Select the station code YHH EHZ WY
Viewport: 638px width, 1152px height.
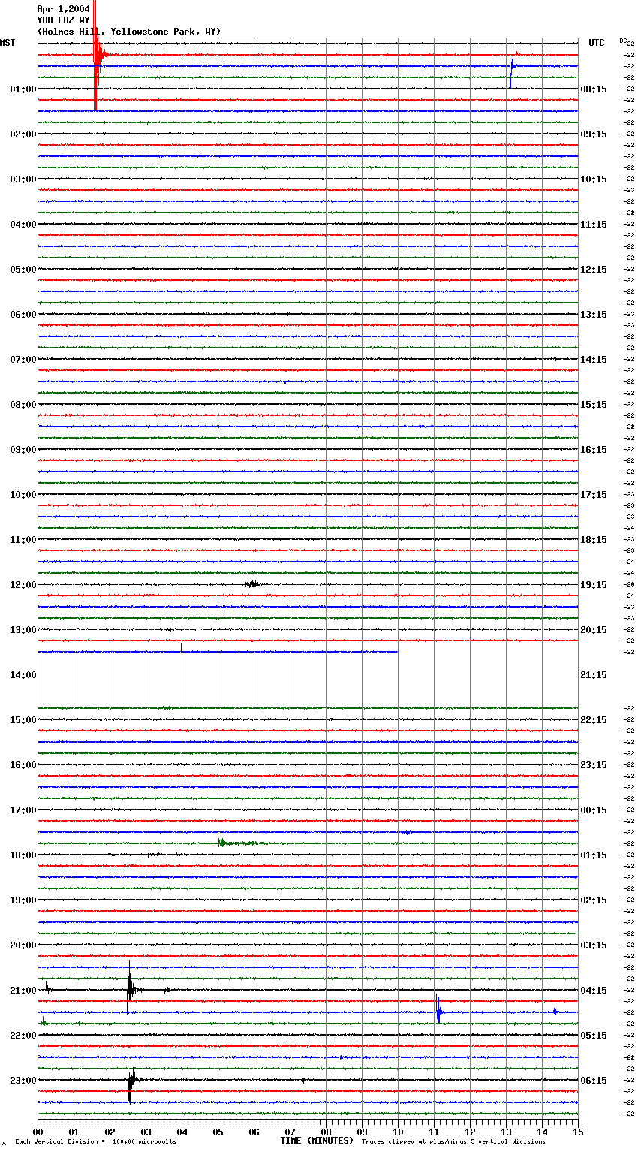(x=64, y=20)
